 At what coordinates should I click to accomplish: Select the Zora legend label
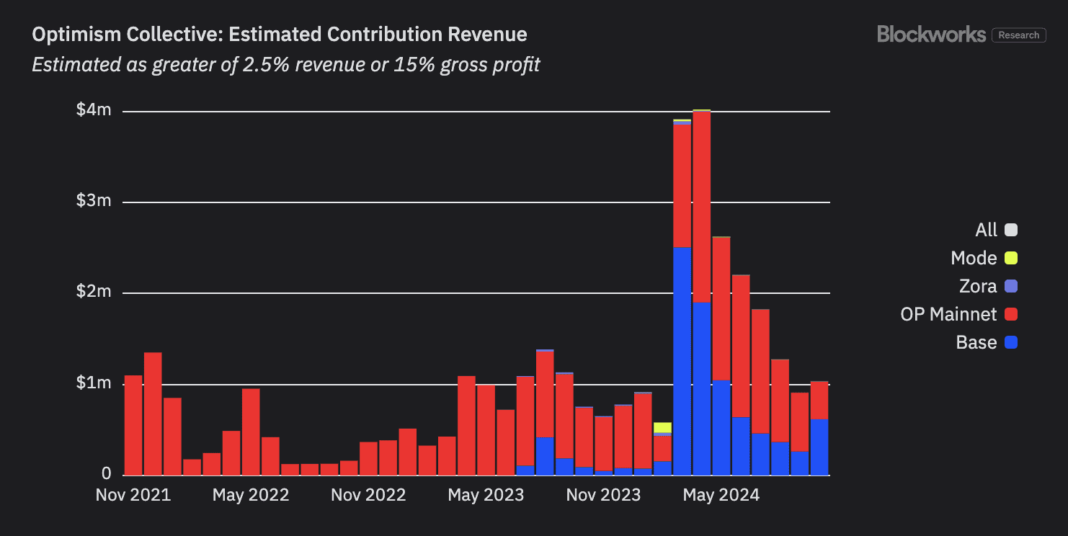(x=978, y=287)
